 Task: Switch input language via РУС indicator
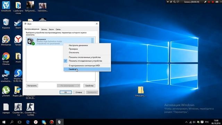pyautogui.click(x=207, y=122)
